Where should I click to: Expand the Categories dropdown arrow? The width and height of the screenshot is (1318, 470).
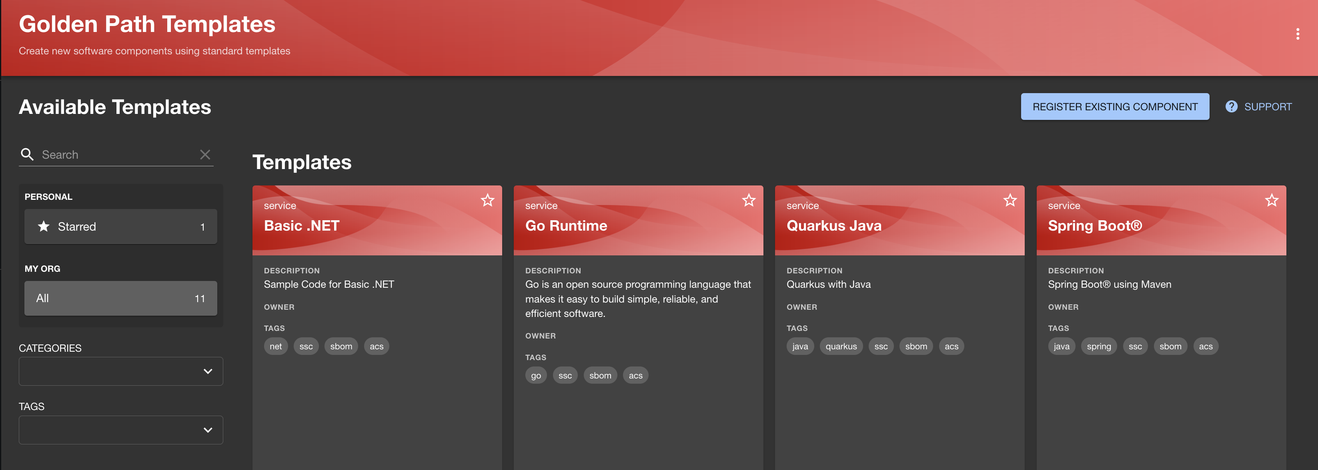tap(208, 371)
